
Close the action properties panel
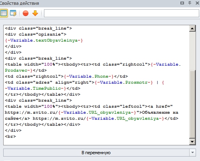[x=197, y=3]
